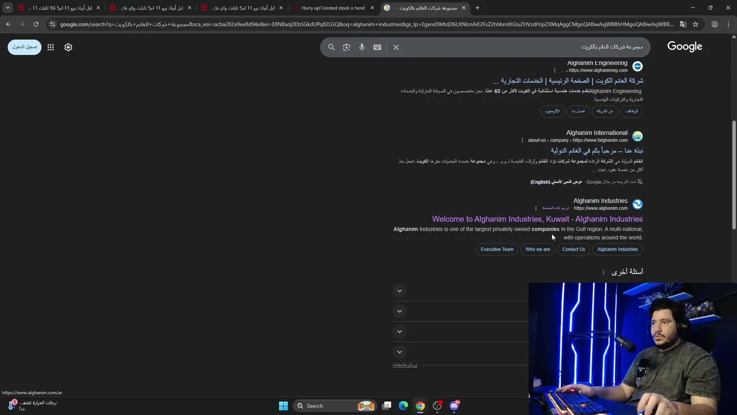Click the Alghanim International site favicon

click(x=637, y=136)
